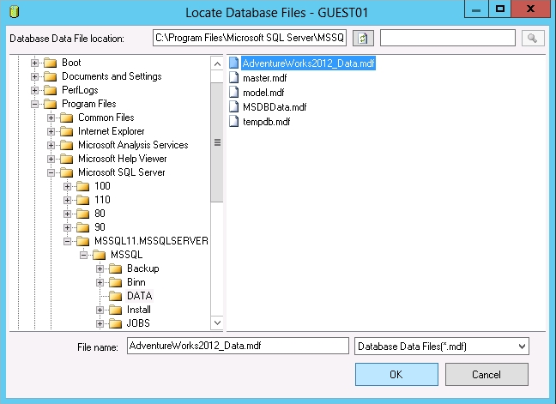
Task: Click the folder icon for 110
Action: point(83,200)
